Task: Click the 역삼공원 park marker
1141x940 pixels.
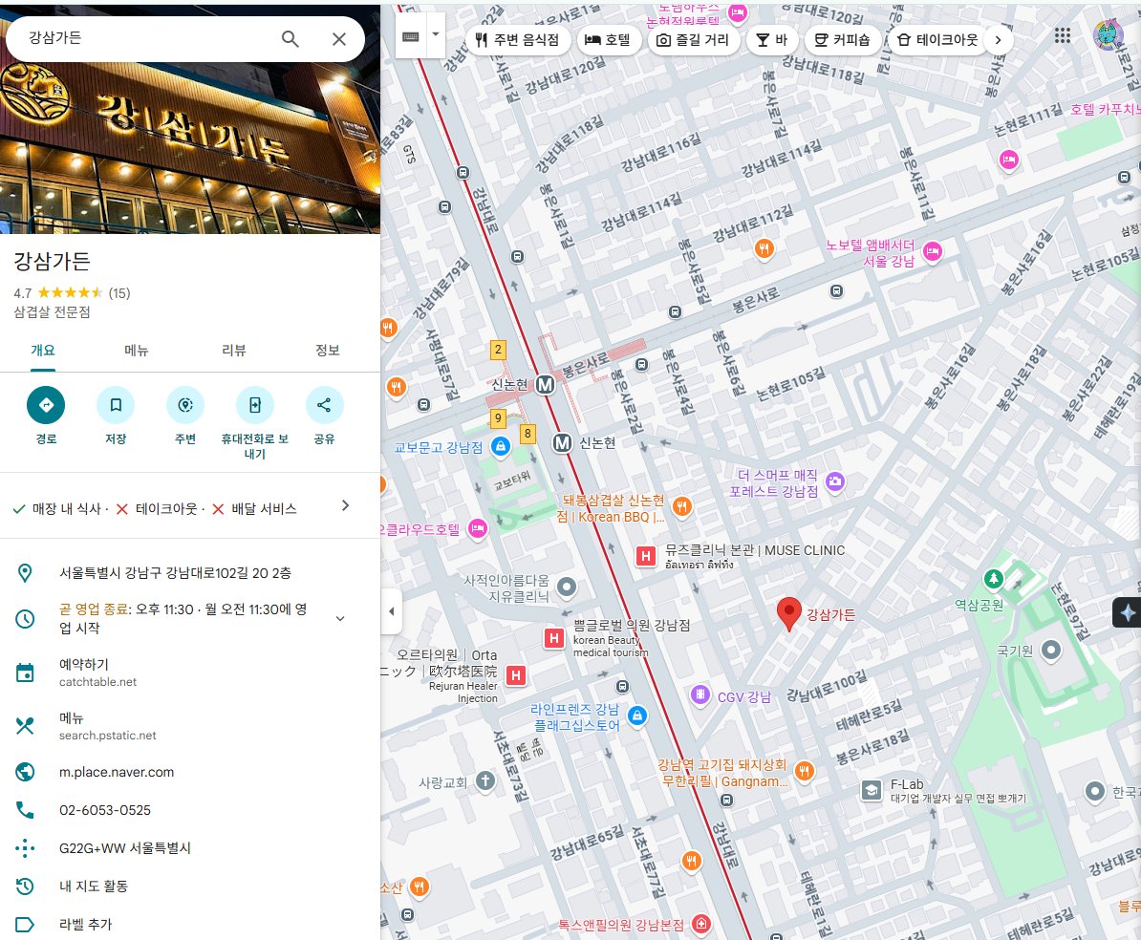Action: [x=993, y=579]
